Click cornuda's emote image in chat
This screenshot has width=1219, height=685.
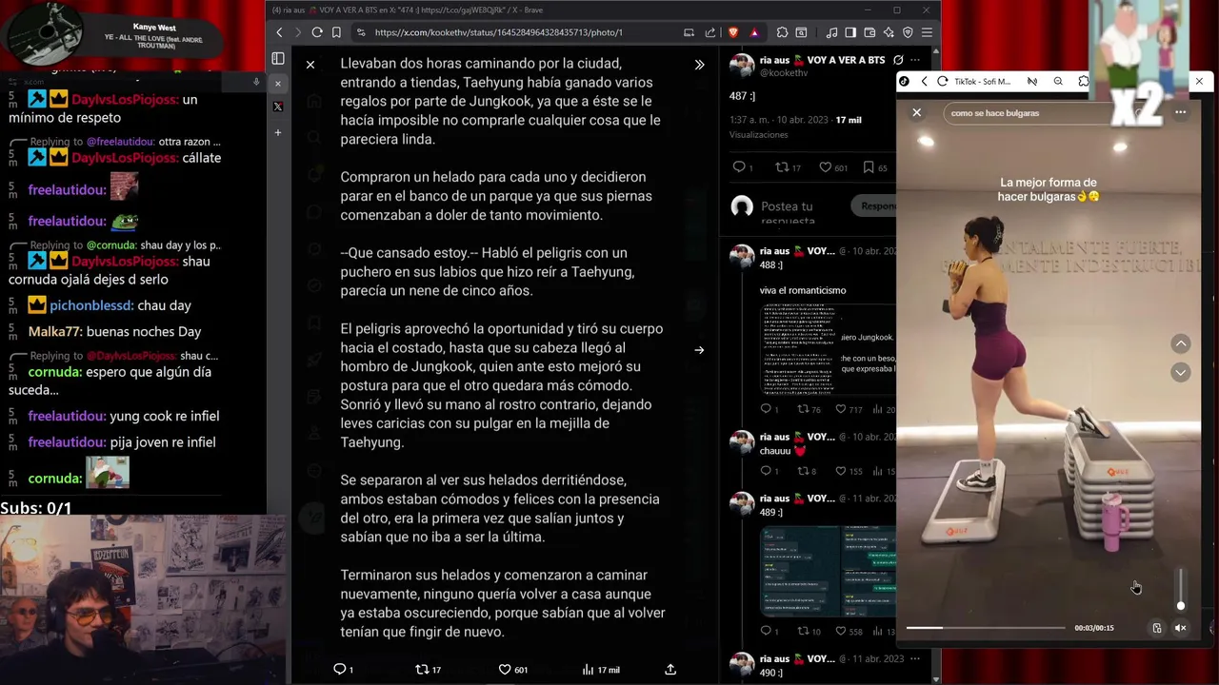pos(108,473)
